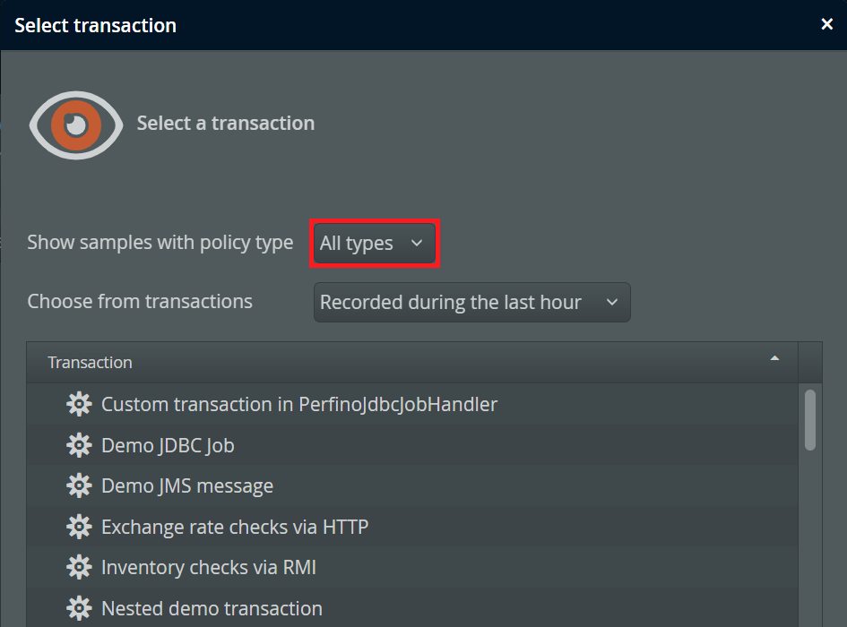This screenshot has height=627, width=847.
Task: Click sort arrow in Transaction column header
Action: pyautogui.click(x=774, y=358)
